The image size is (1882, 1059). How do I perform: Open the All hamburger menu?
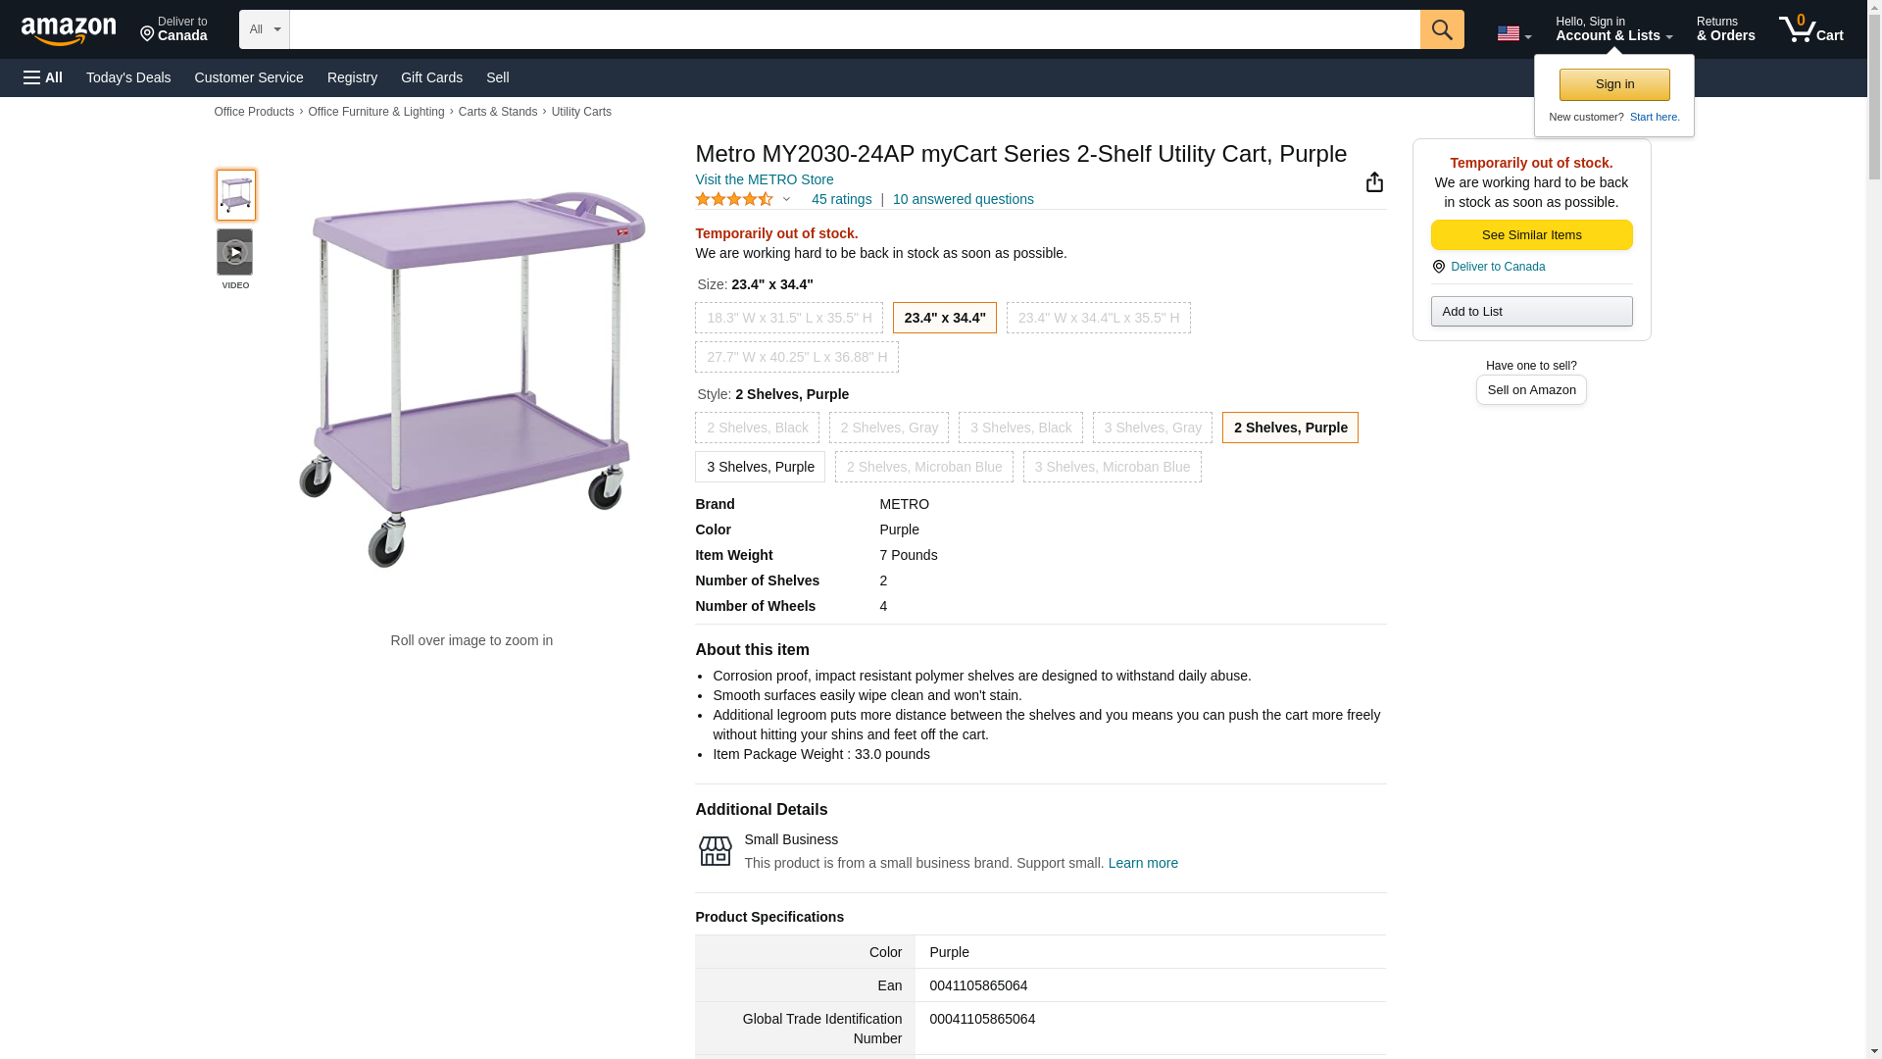pyautogui.click(x=43, y=77)
